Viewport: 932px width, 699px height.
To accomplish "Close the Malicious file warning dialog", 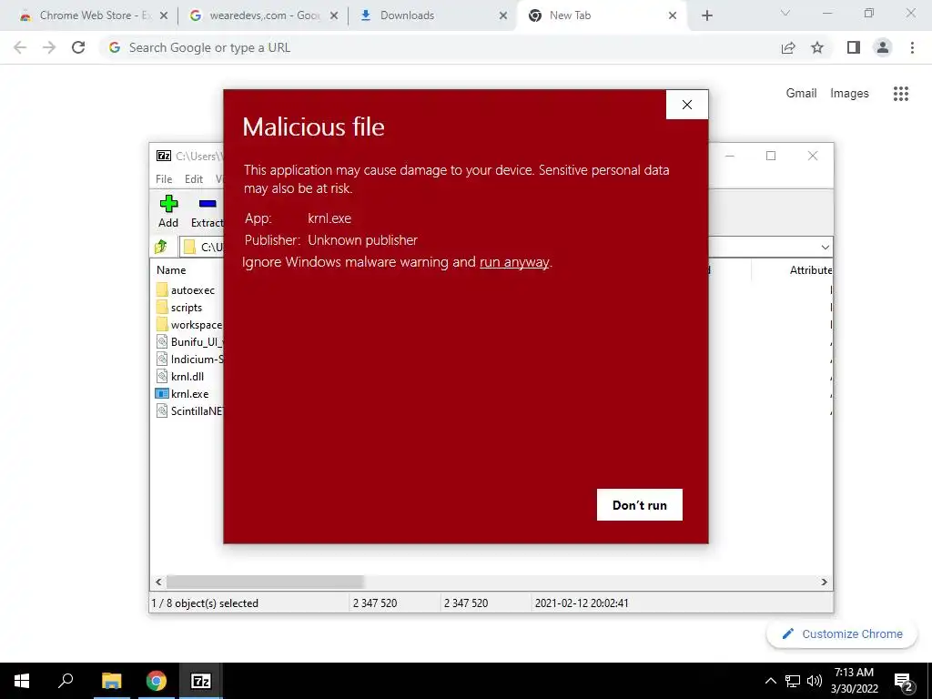I will click(x=687, y=105).
